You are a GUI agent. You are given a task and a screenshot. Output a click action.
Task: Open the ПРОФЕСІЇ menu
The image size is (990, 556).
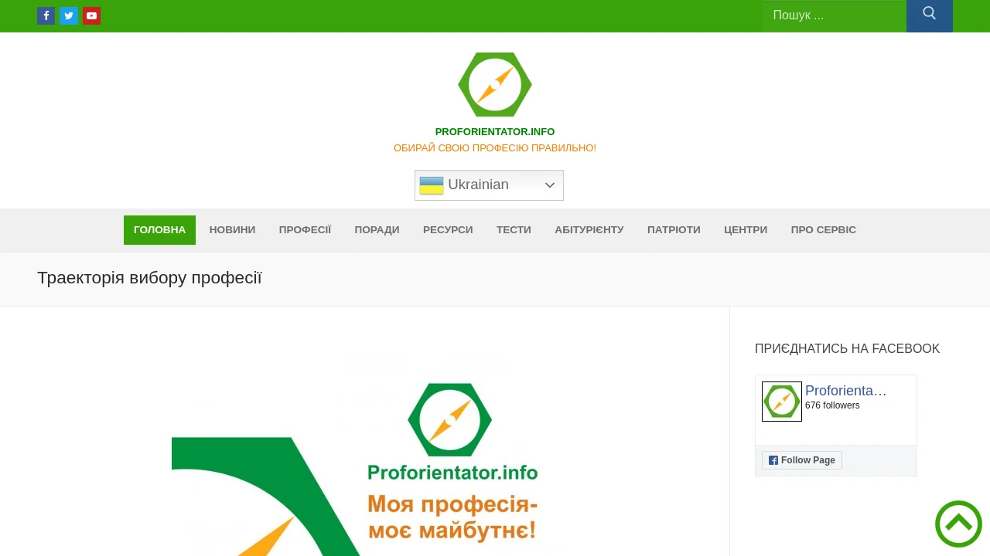305,230
